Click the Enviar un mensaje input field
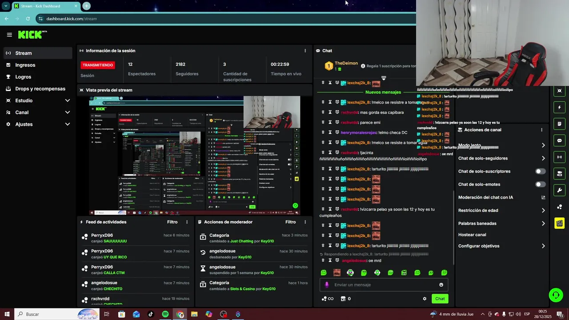The height and width of the screenshot is (320, 569). click(384, 285)
